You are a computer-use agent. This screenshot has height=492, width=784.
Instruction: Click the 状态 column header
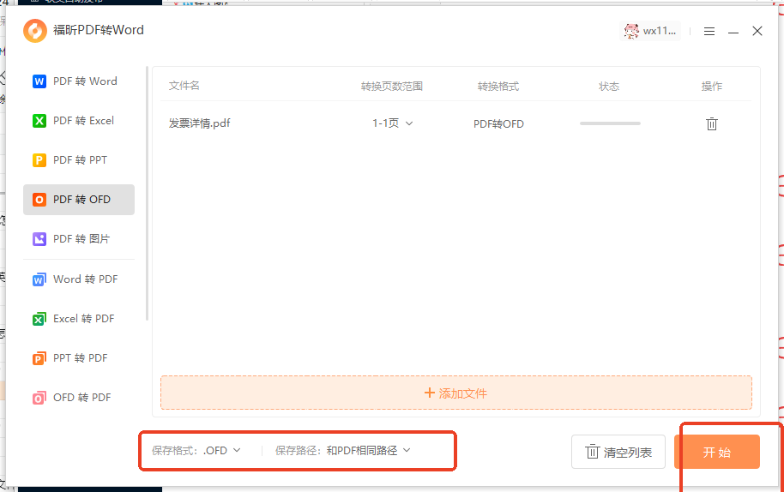click(609, 87)
